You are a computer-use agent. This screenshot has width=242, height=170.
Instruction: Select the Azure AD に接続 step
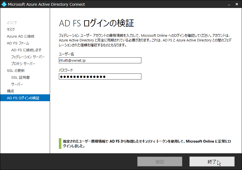(x=21, y=36)
